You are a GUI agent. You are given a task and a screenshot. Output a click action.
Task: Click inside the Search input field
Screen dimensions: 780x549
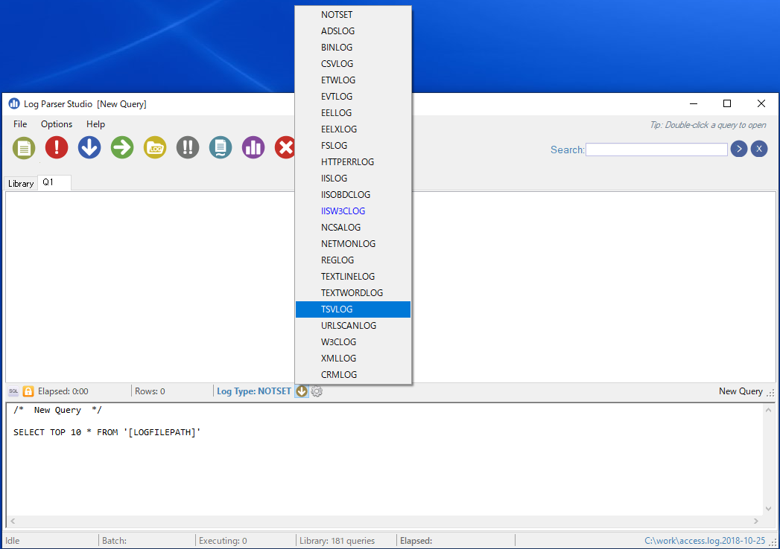point(656,150)
